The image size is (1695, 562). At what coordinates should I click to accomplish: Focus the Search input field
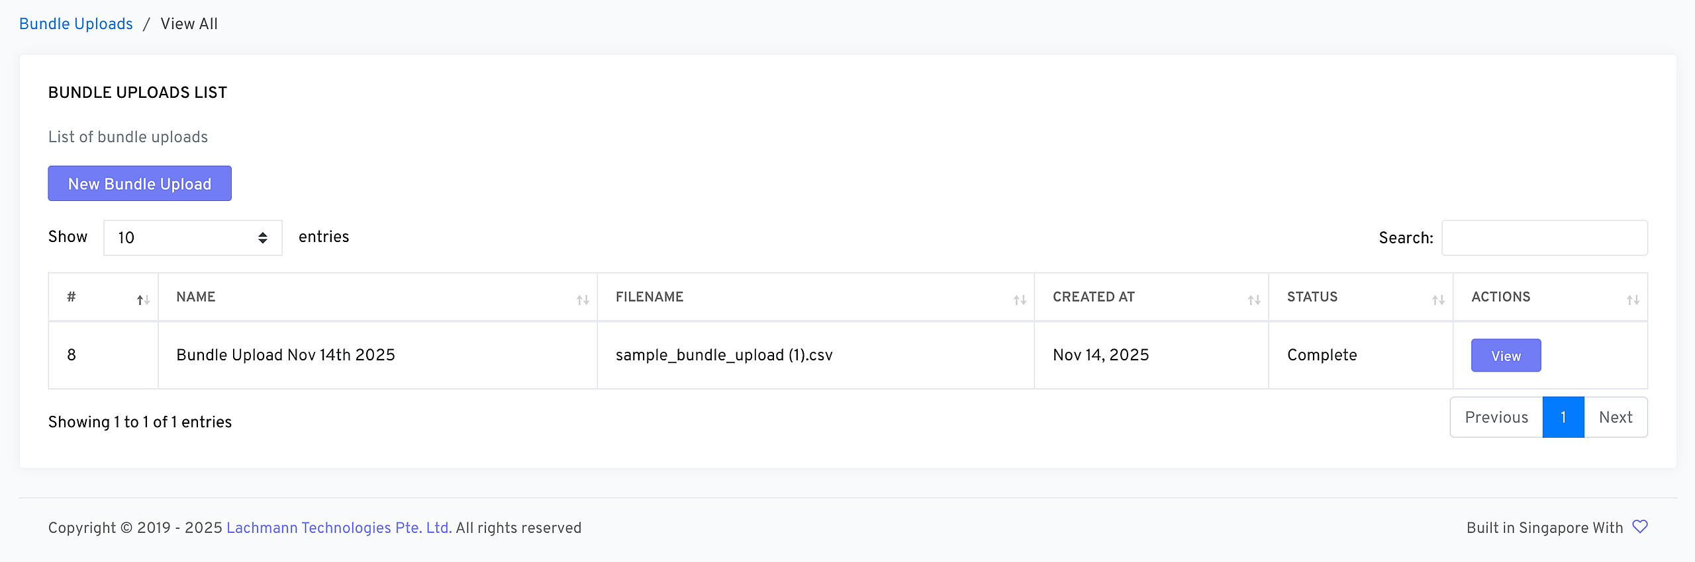pyautogui.click(x=1544, y=238)
